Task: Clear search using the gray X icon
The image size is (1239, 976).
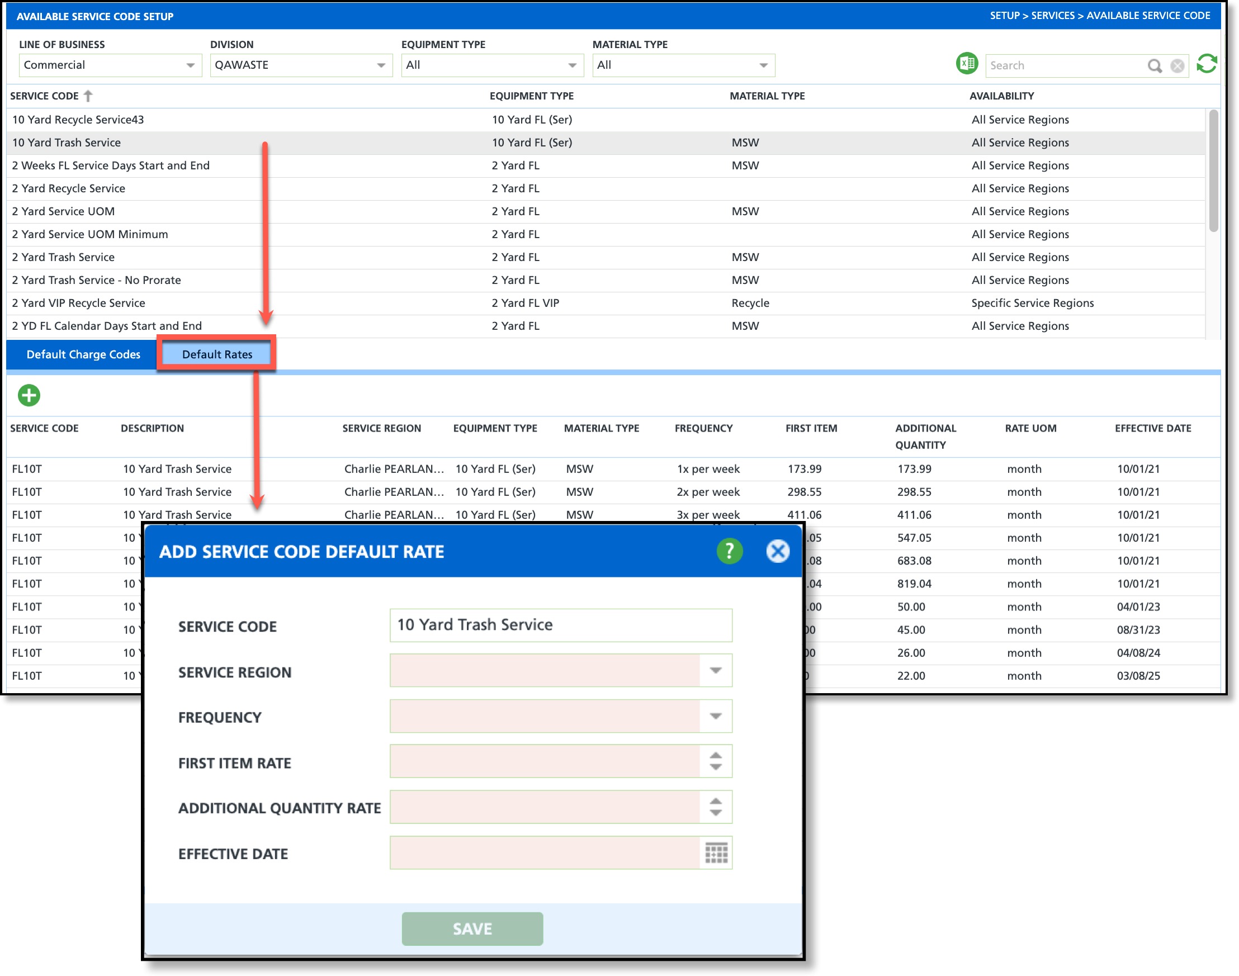Action: pos(1177,66)
